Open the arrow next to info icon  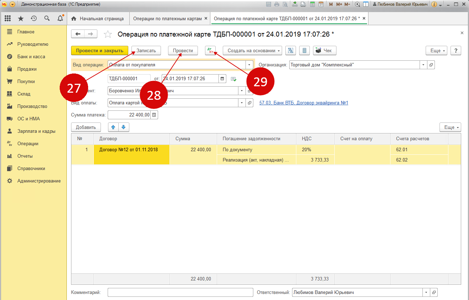click(x=441, y=5)
